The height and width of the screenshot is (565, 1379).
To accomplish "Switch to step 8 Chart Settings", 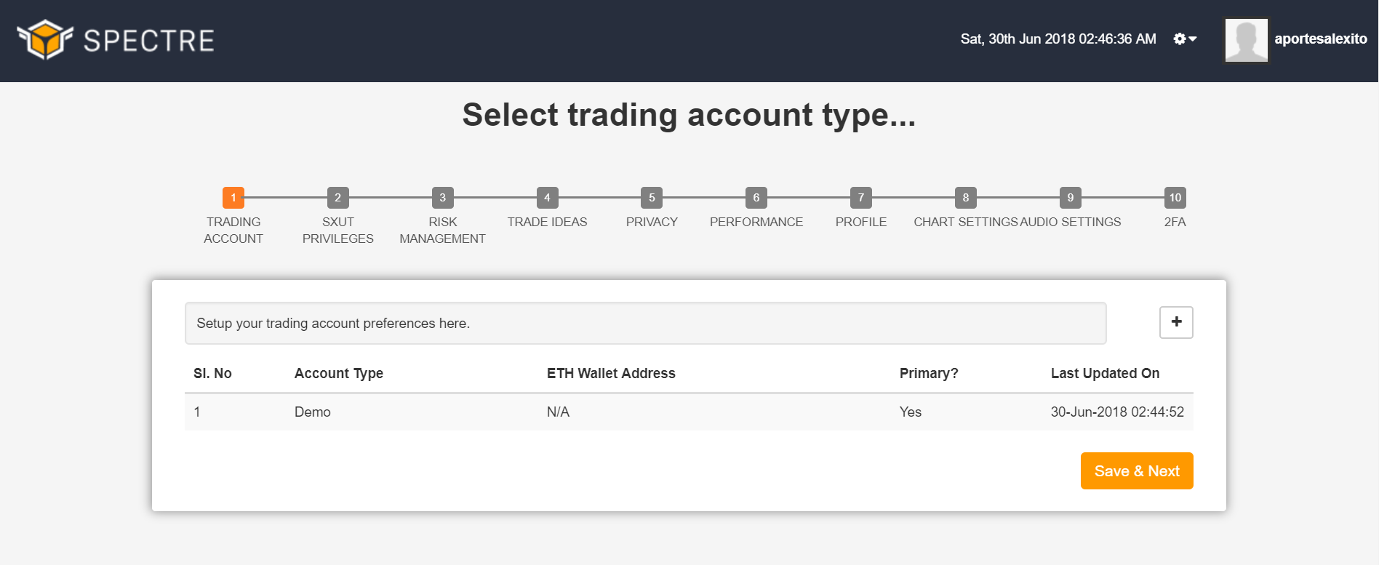I will click(966, 197).
